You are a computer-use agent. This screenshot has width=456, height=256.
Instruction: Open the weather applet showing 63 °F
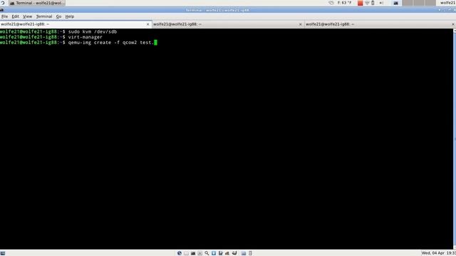tap(341, 3)
